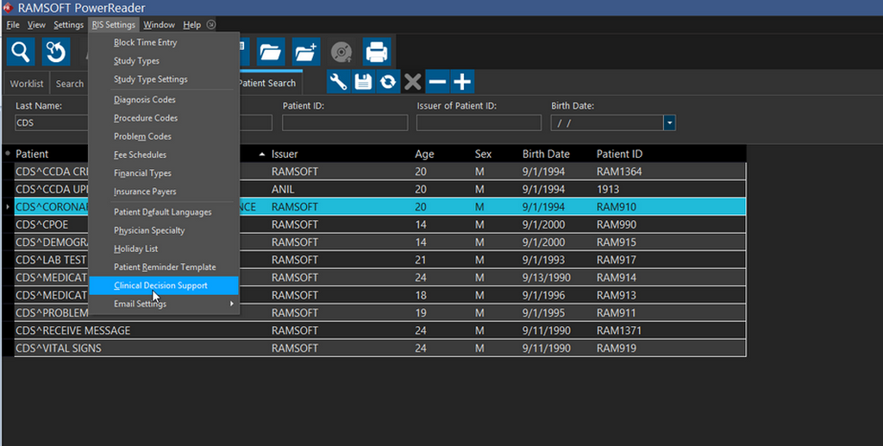Click the plus button in search toolbar
The height and width of the screenshot is (446, 883).
coord(462,82)
